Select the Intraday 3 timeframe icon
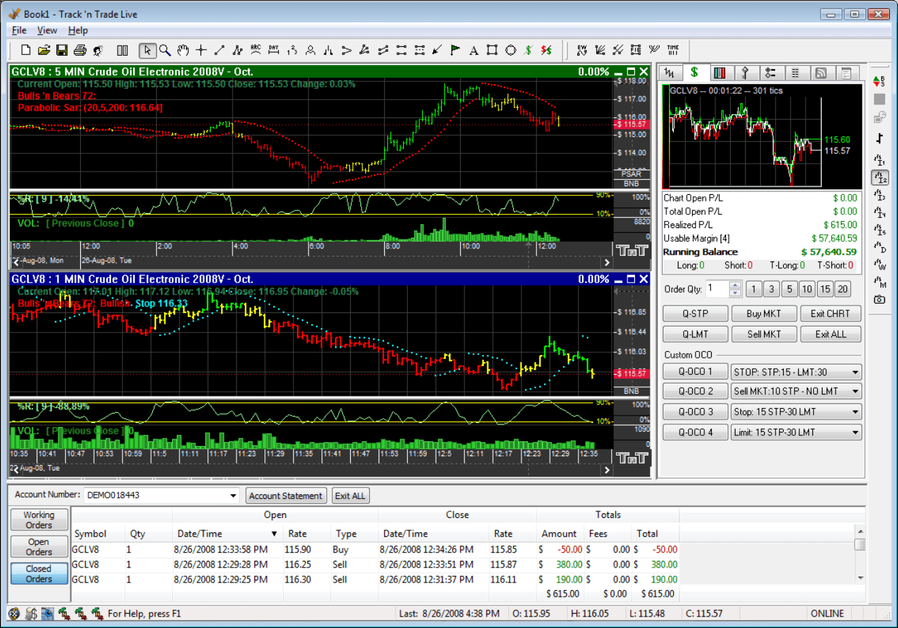This screenshot has width=898, height=628. [x=880, y=196]
